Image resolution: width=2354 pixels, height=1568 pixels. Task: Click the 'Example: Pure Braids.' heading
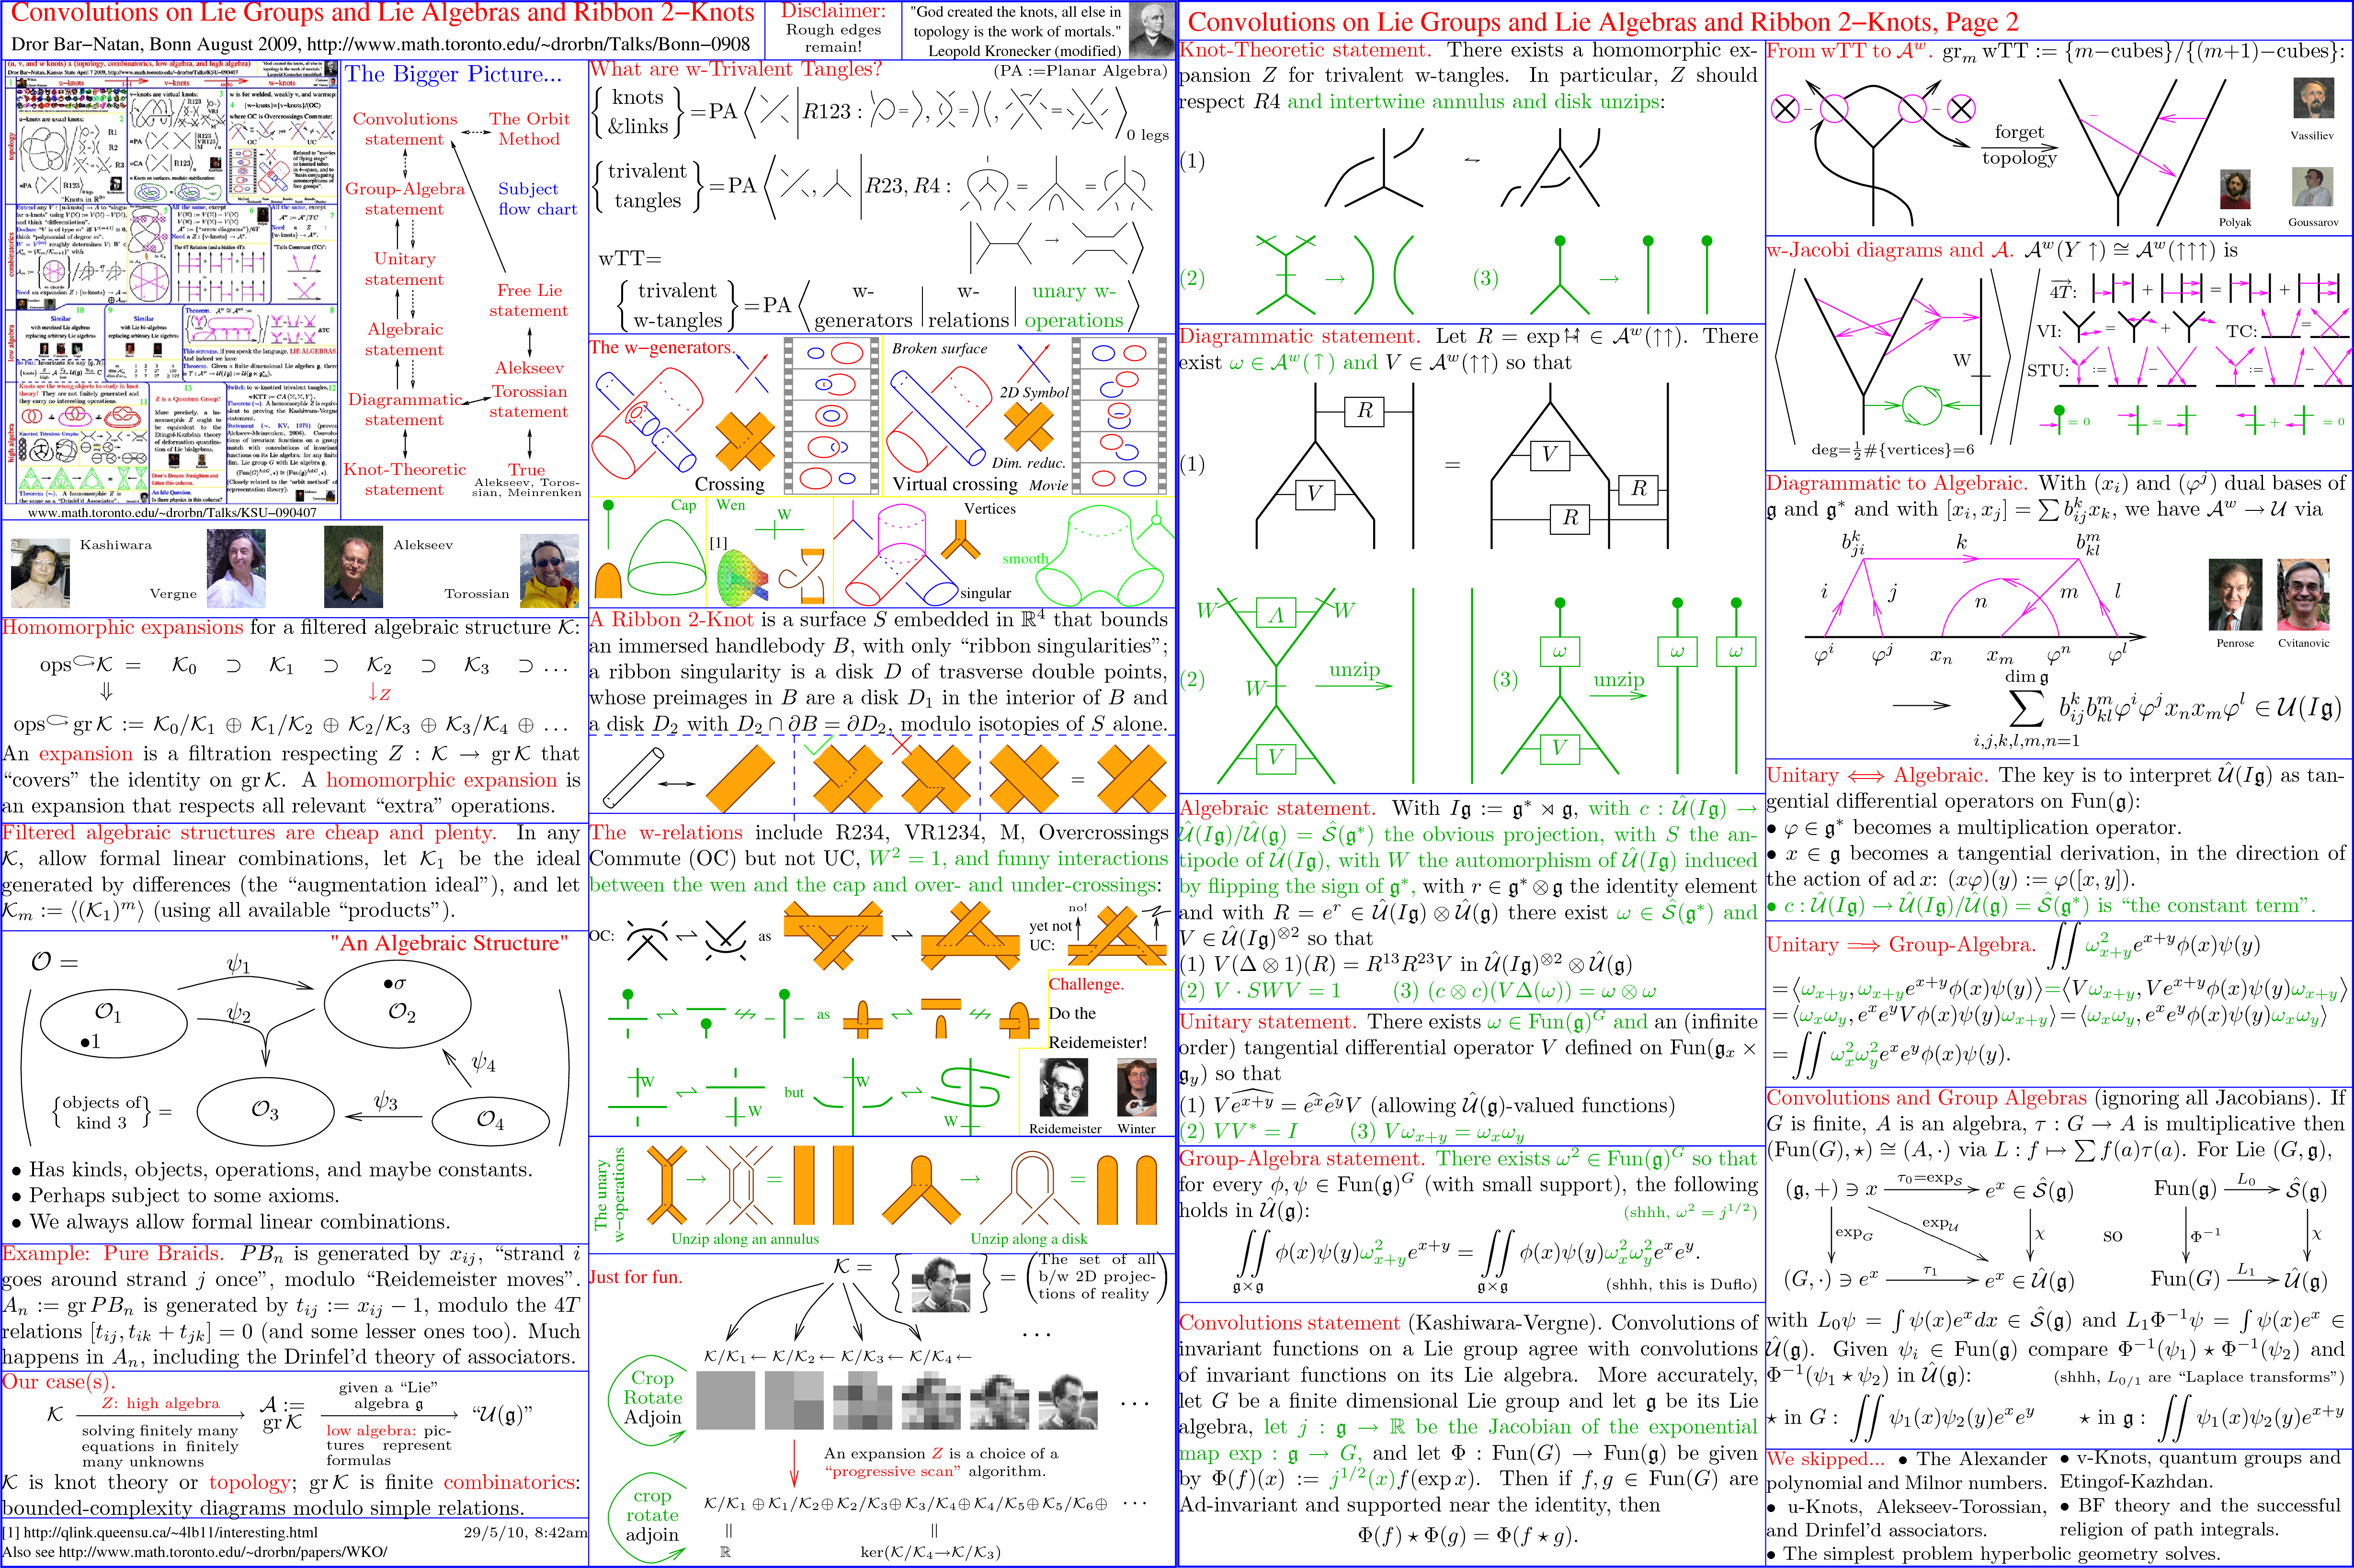112,1254
